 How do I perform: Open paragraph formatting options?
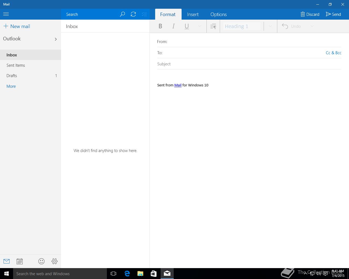pyautogui.click(x=213, y=26)
